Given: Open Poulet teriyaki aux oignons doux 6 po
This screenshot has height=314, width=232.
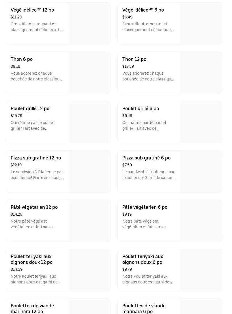Looking at the screenshot, I should [143, 259].
